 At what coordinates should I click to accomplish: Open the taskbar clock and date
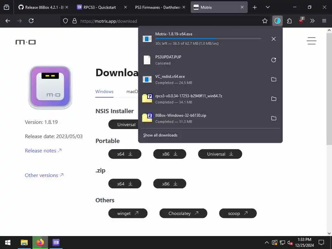304,243
